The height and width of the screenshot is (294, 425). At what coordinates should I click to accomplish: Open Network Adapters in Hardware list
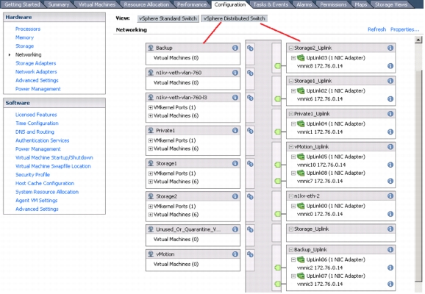[x=36, y=72]
